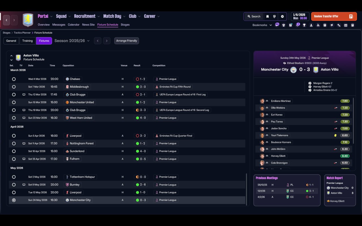Open the notebook bookmark icon at row end
Screen dimensions: 362x226
352,25
